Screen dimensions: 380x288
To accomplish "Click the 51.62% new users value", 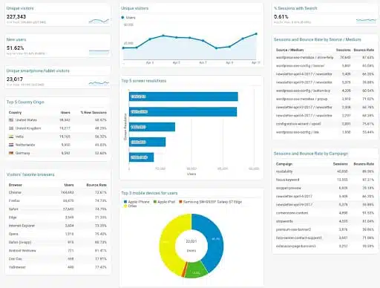I will [x=15, y=48].
